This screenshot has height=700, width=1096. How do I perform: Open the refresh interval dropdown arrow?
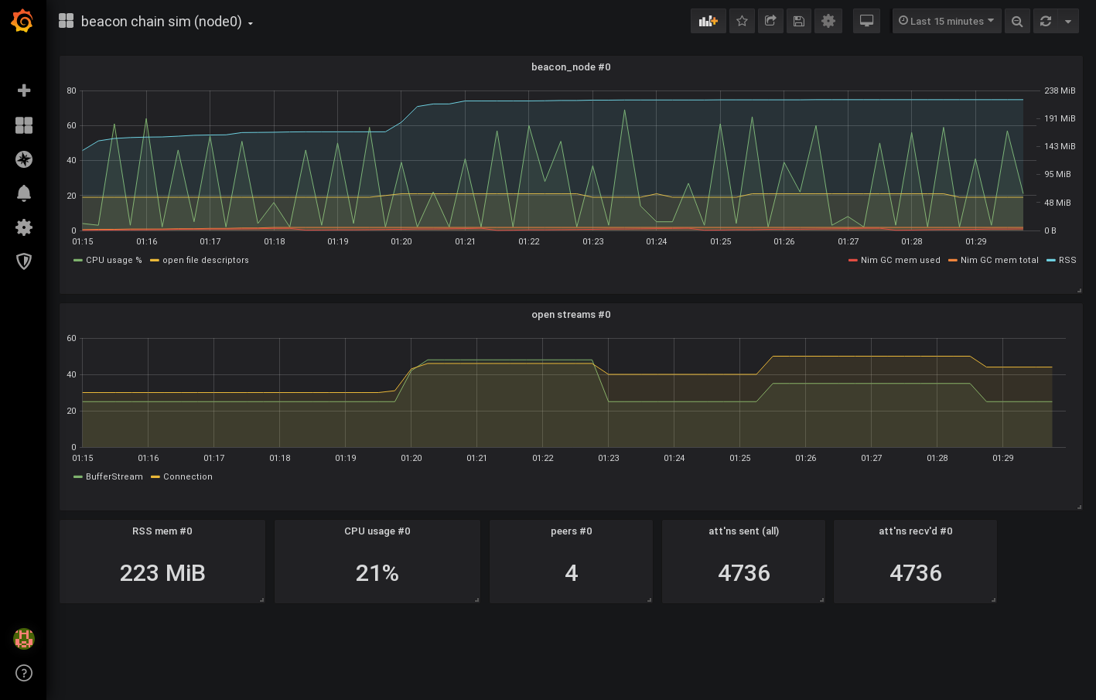[x=1068, y=21]
